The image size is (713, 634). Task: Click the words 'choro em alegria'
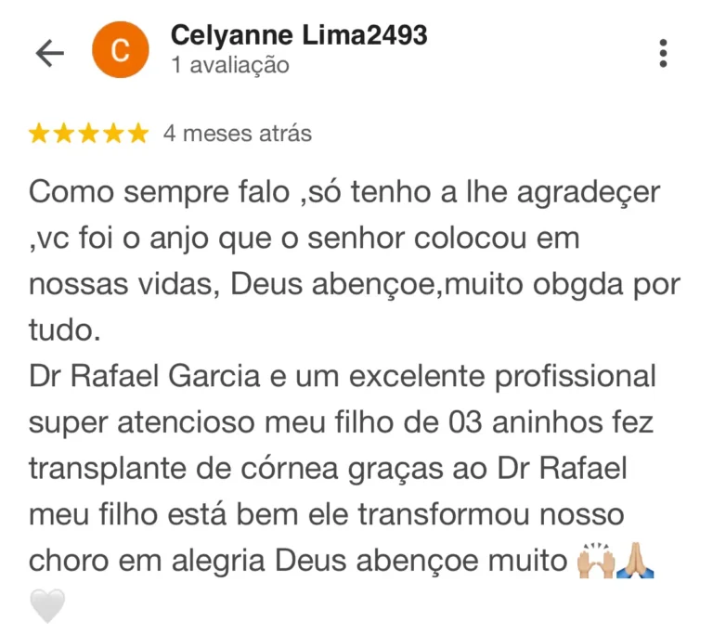(147, 561)
